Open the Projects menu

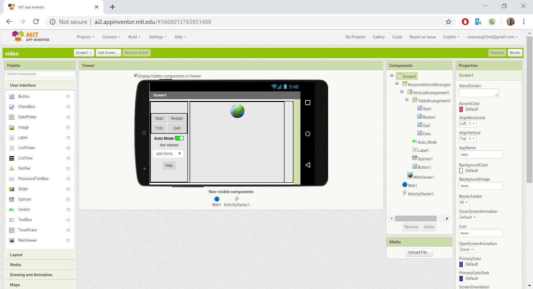coord(85,37)
